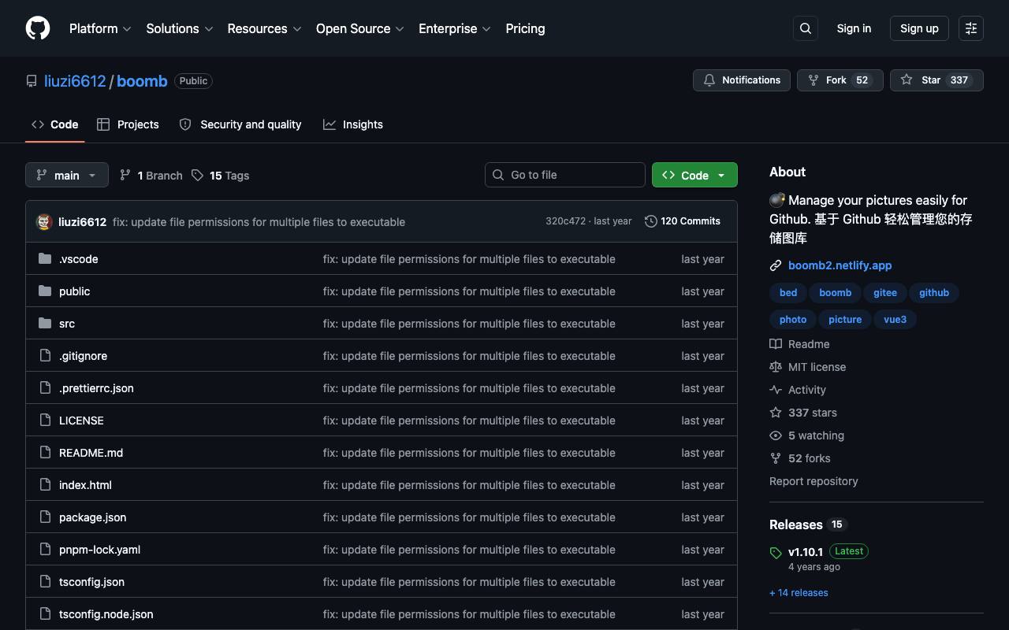
Task: Star the boomb repository
Action: pyautogui.click(x=936, y=80)
